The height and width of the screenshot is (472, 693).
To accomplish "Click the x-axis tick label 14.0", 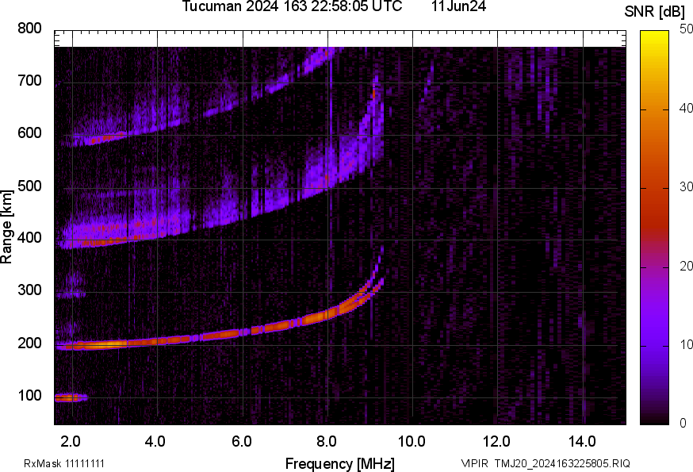I will pos(582,442).
